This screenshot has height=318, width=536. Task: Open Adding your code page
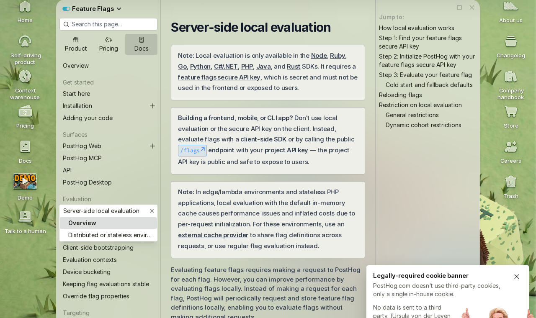(108, 118)
